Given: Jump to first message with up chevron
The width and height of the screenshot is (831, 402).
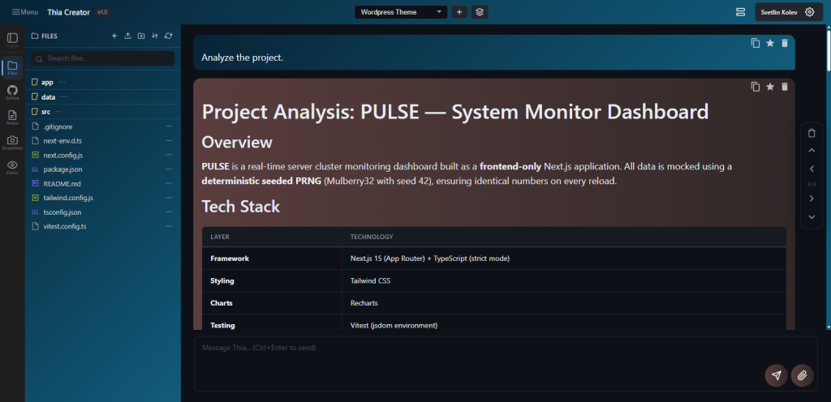Looking at the screenshot, I should [x=812, y=151].
